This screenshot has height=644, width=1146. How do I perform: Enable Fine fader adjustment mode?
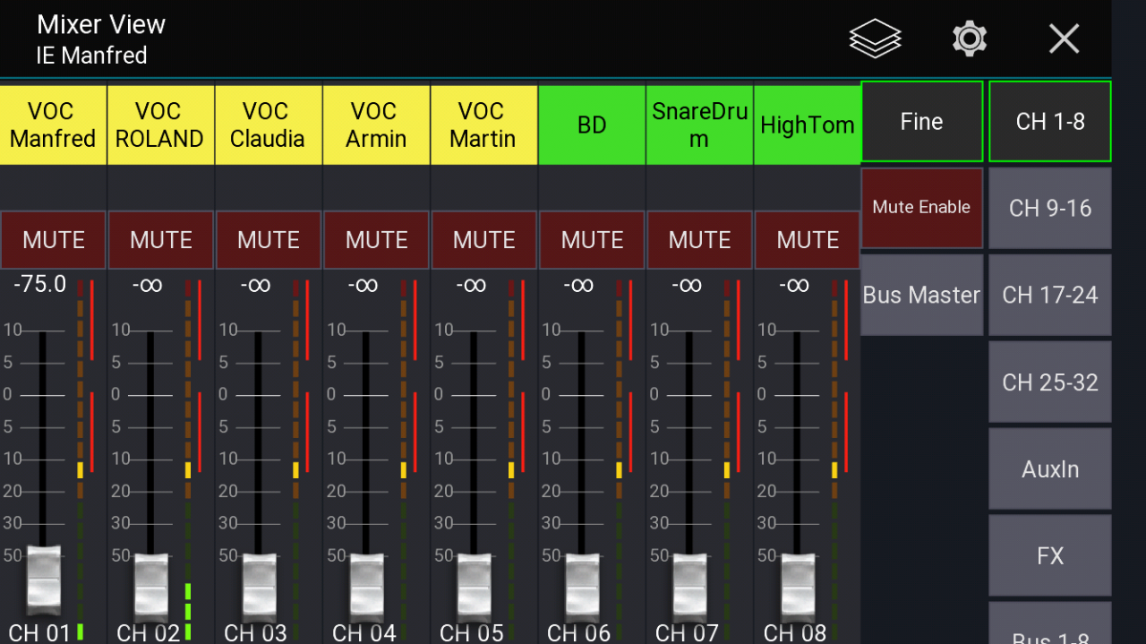point(921,122)
